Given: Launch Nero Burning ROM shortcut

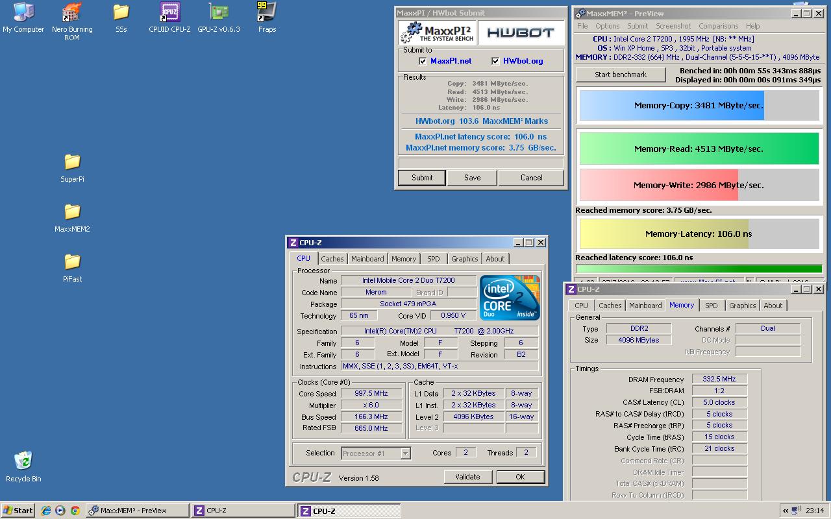Looking at the screenshot, I should point(72,21).
